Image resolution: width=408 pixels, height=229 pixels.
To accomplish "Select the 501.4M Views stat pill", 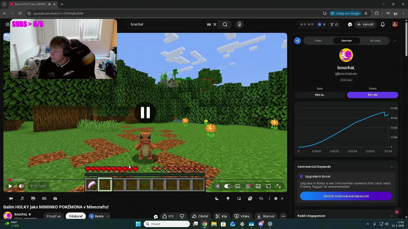I will [372, 95].
